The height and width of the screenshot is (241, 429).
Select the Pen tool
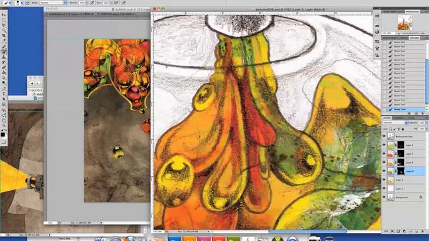[x=3, y=89]
